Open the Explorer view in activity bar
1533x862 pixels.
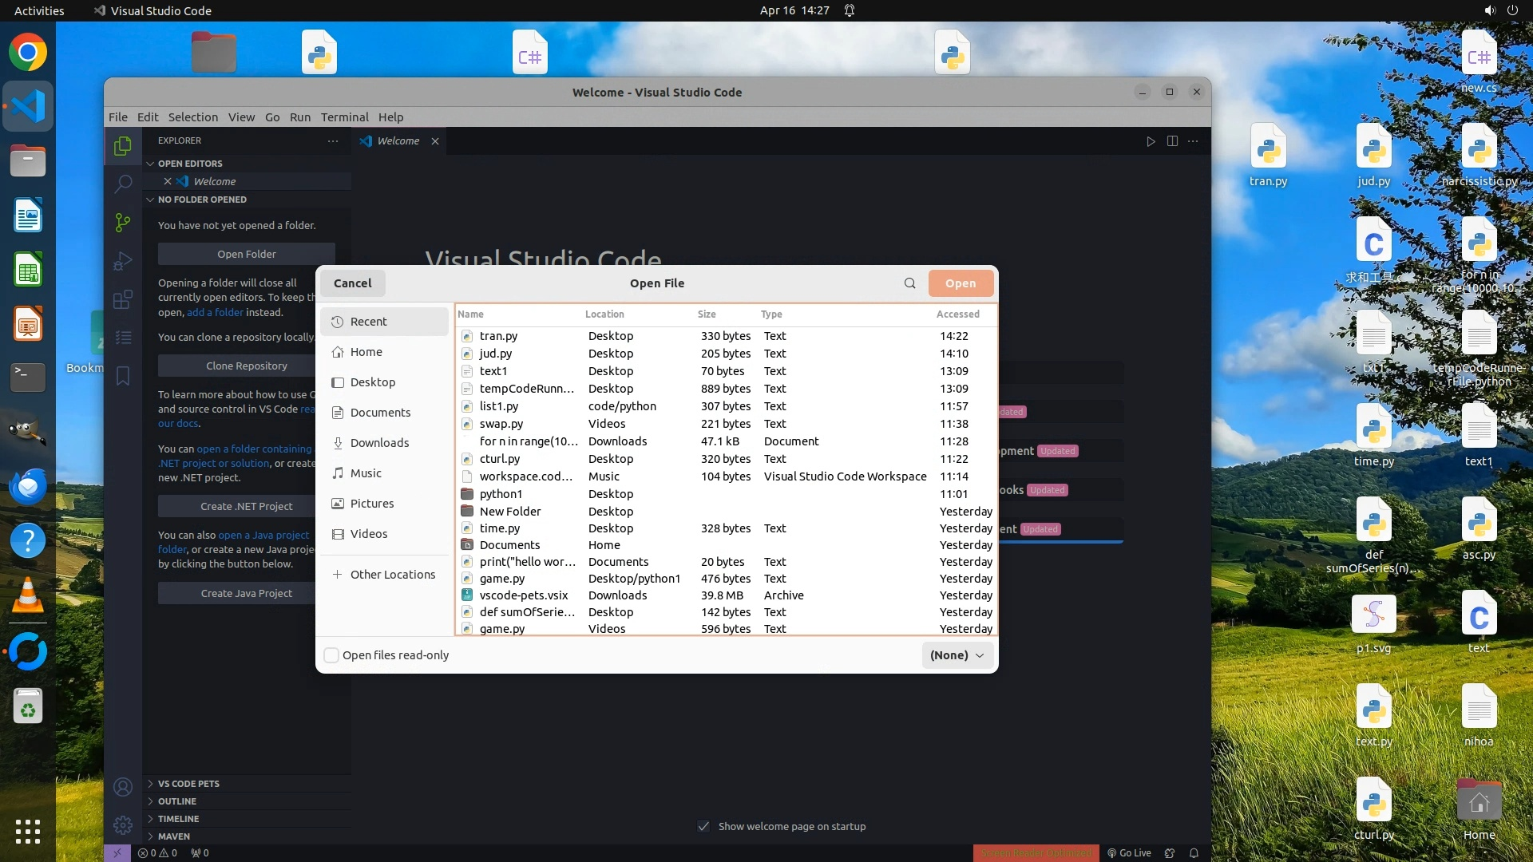click(122, 146)
